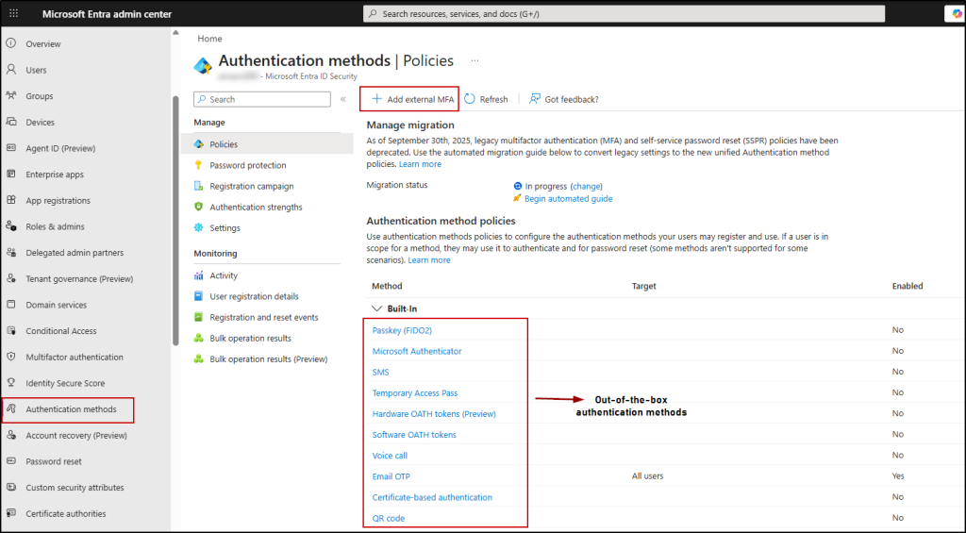Open the ellipsis menu beside Policies title

click(x=475, y=60)
